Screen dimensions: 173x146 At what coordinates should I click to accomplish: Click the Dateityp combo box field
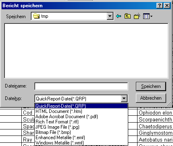point(81,99)
